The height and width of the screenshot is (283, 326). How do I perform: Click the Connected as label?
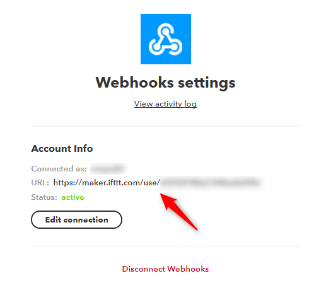coord(59,169)
